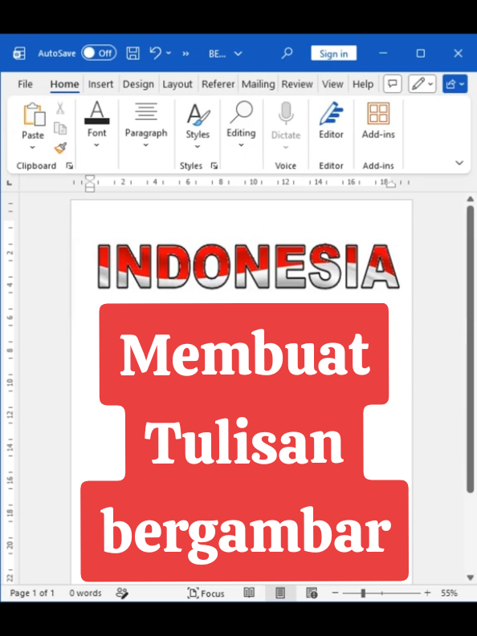Open the Editing mode pencil dropdown
The image size is (477, 636).
pyautogui.click(x=422, y=84)
